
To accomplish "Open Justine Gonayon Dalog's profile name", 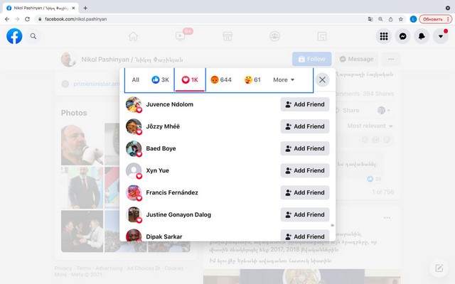I will pos(178,214).
